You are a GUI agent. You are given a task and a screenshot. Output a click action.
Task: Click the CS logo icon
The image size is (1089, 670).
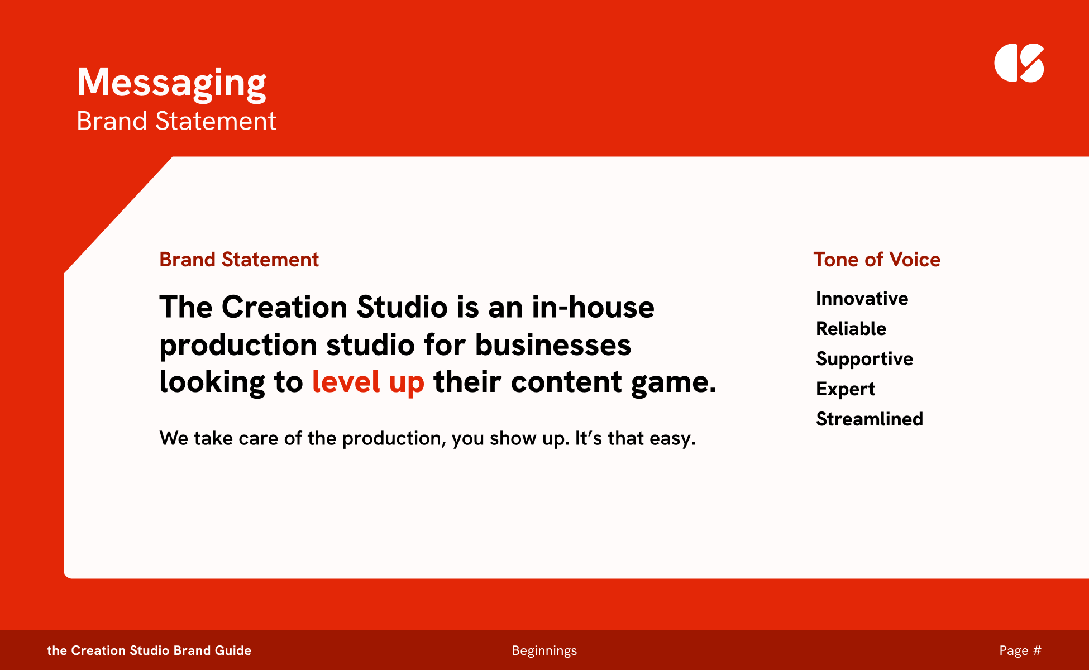click(x=1019, y=63)
